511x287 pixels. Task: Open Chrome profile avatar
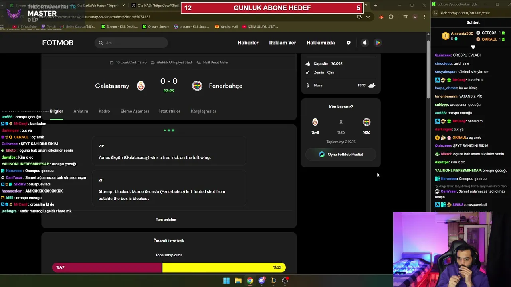point(415,17)
